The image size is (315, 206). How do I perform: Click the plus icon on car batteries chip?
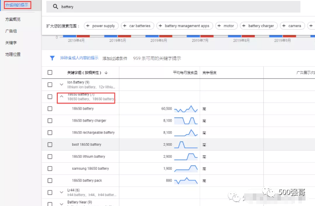tap(125, 26)
